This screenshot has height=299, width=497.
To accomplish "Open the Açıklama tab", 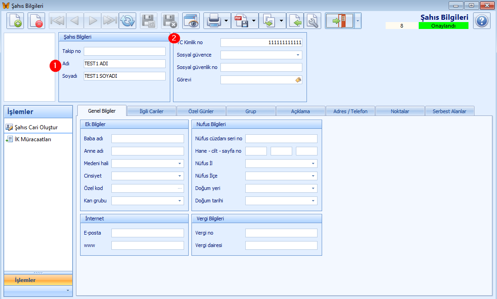I will pyautogui.click(x=301, y=111).
